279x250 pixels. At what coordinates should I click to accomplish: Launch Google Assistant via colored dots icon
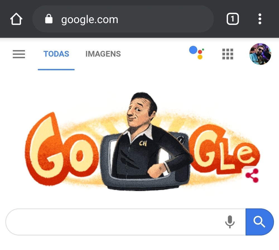click(196, 53)
